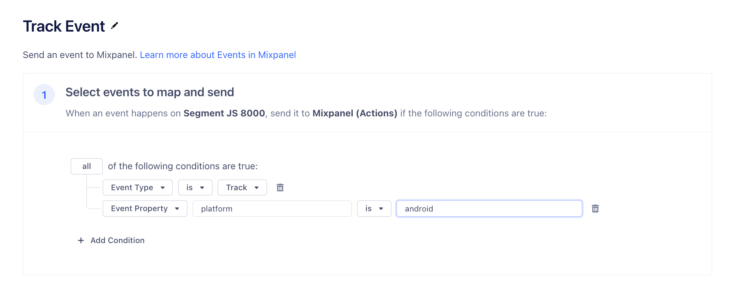The width and height of the screenshot is (732, 293).
Task: Click the "Send an event to Mixpanel" description
Action: pos(80,55)
